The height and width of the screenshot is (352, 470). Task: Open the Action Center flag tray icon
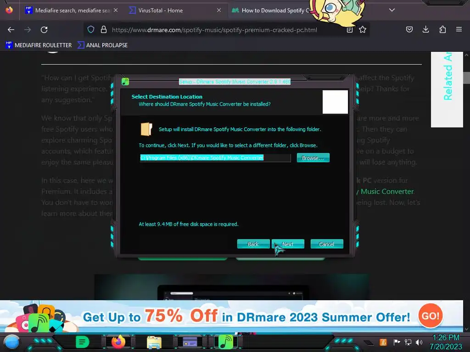pos(396,342)
